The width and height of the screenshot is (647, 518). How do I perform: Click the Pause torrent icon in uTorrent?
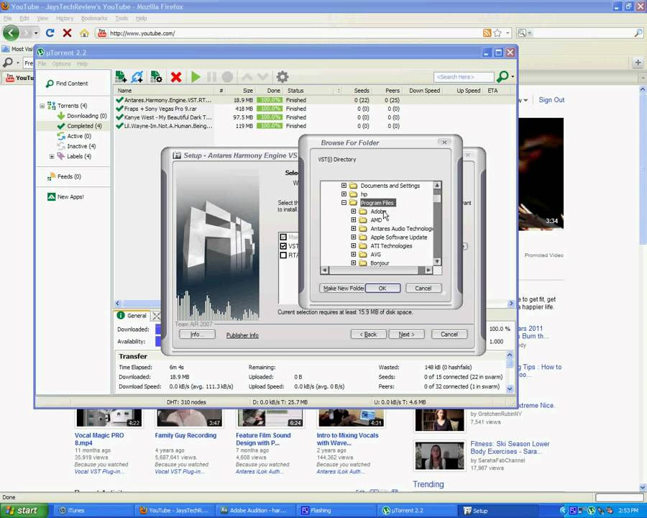coord(211,77)
